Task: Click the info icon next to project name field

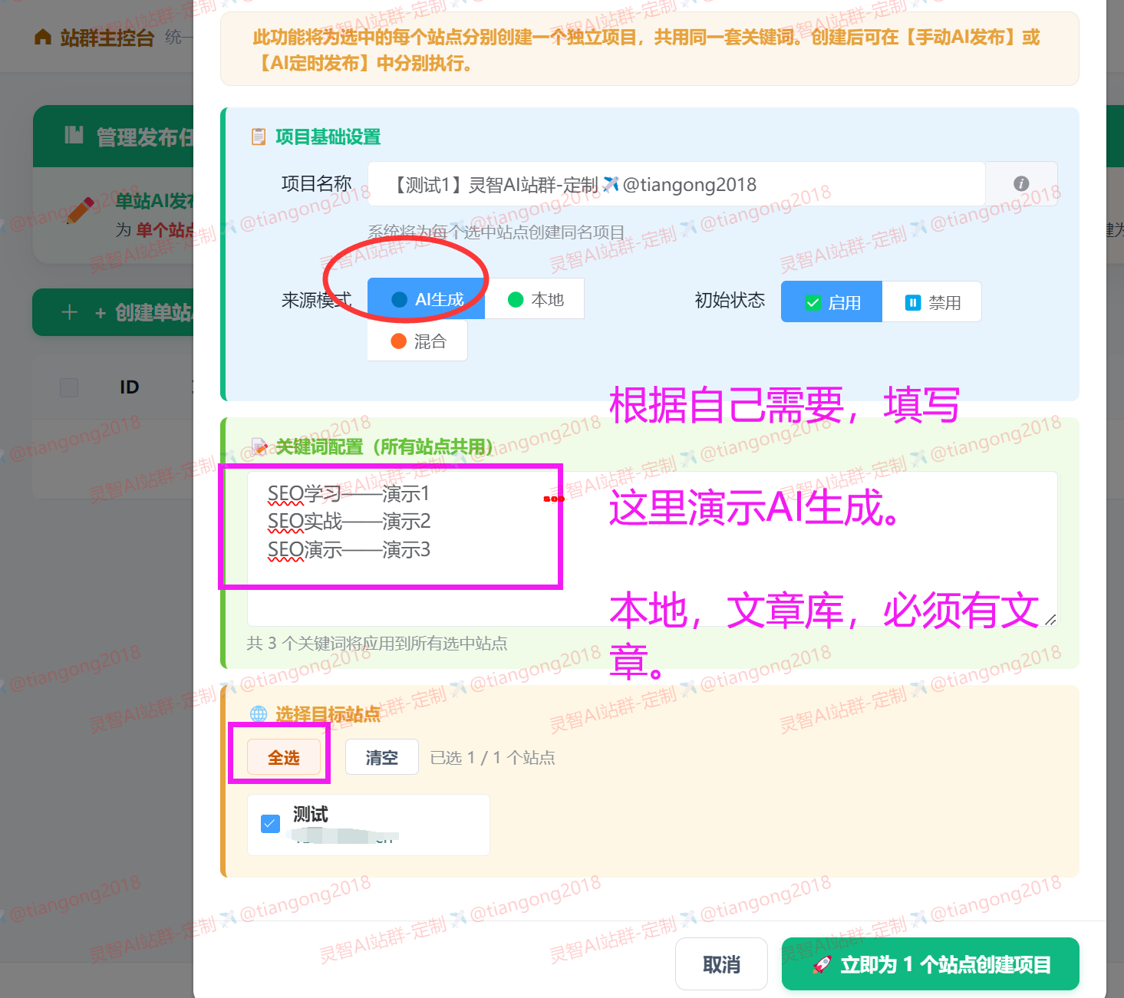Action: 1020,183
